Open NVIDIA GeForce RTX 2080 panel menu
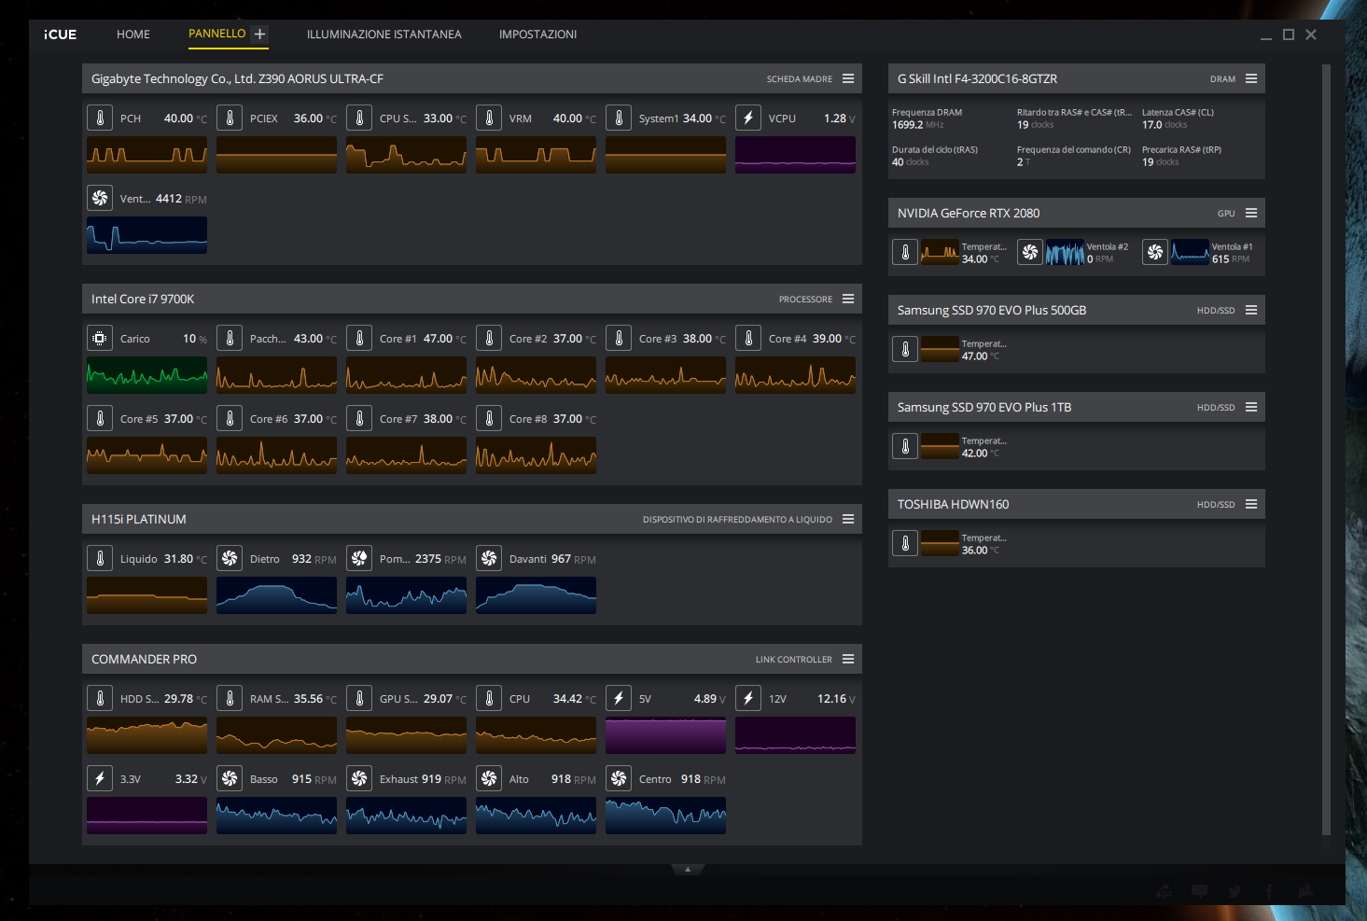This screenshot has width=1367, height=921. [x=1251, y=213]
